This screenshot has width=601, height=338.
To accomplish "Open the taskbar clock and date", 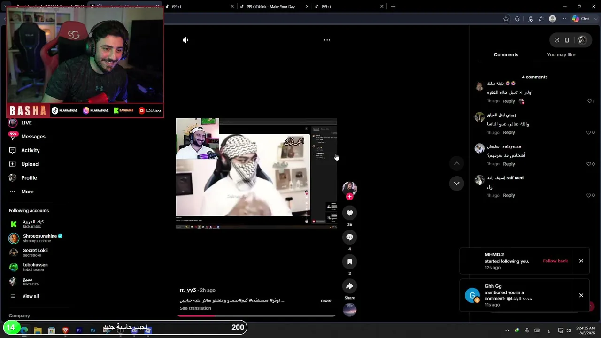I will coord(585,330).
